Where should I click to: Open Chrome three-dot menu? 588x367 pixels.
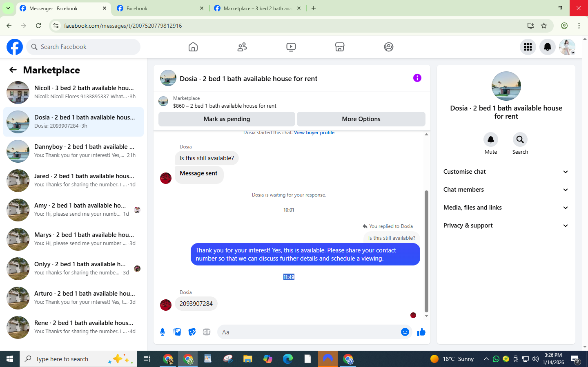(579, 26)
